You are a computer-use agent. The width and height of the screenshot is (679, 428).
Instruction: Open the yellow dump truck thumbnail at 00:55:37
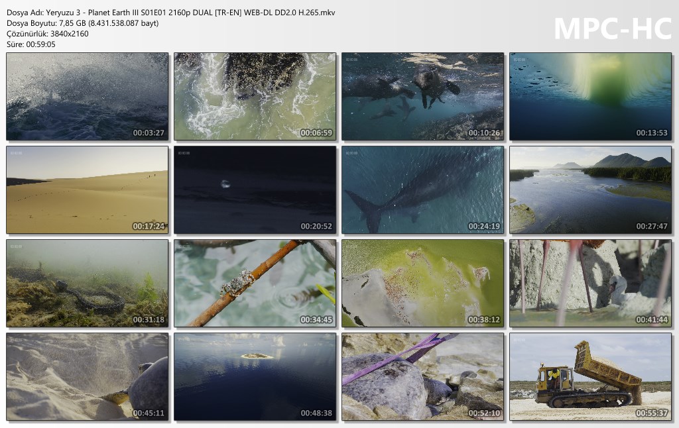[x=591, y=377]
